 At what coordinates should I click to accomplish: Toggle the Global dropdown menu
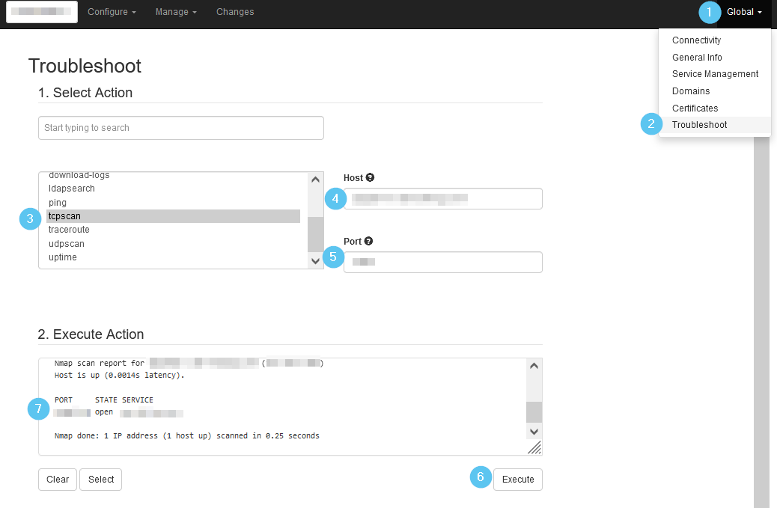click(743, 12)
